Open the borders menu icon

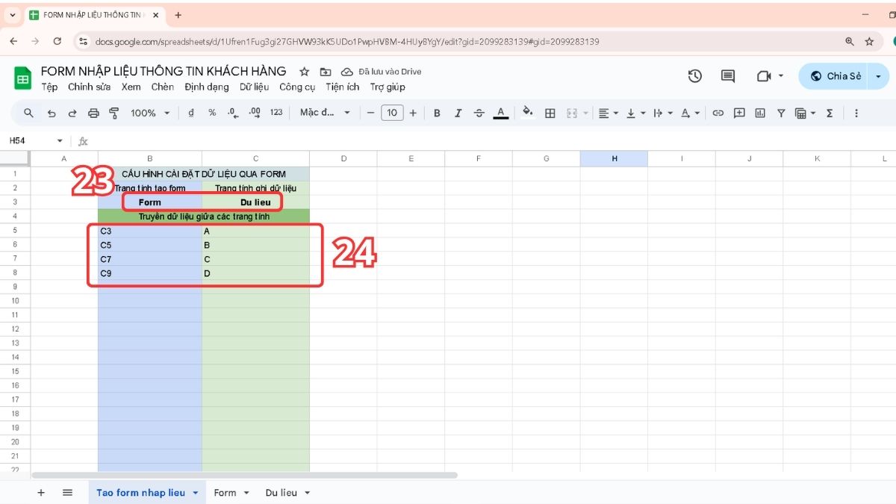550,113
